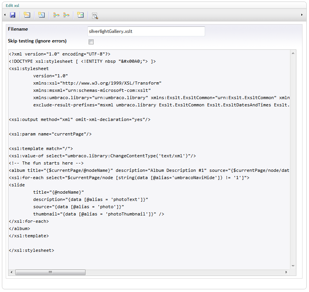Click the 'Edit xsl' panel title
309x292 pixels.
click(x=13, y=5)
